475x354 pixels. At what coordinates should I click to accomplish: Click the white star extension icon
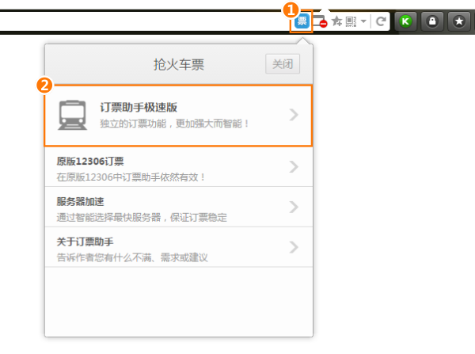[459, 21]
